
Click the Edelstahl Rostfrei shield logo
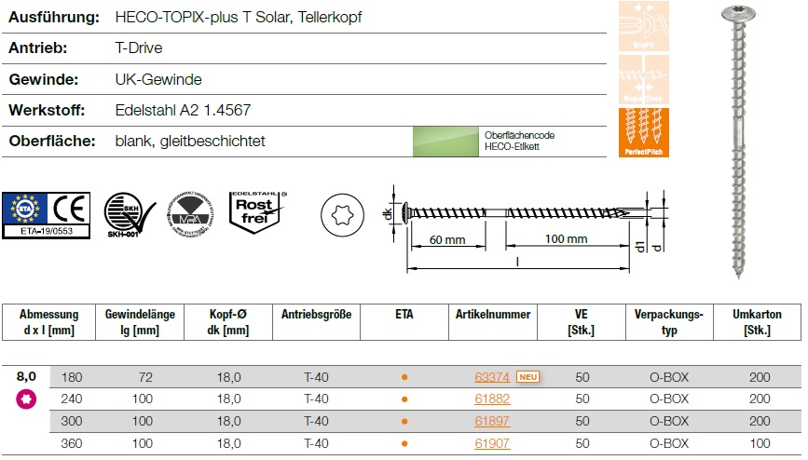(x=257, y=212)
